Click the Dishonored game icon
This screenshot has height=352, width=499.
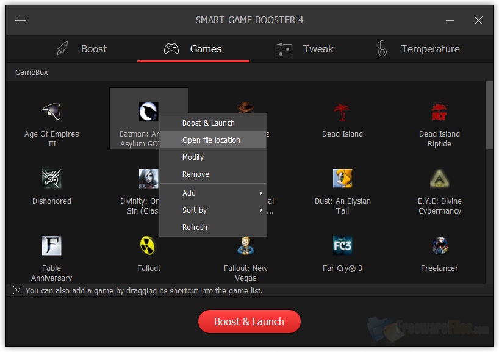point(51,179)
